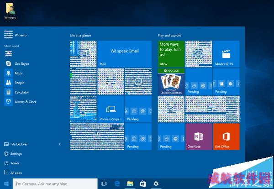
Task: Select the Winaero folder on the desktop
Action: 11,11
